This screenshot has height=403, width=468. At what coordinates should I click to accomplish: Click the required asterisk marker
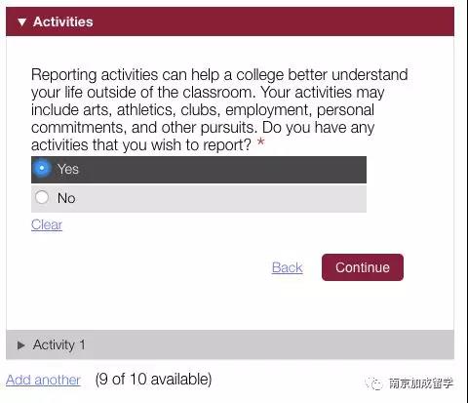261,142
